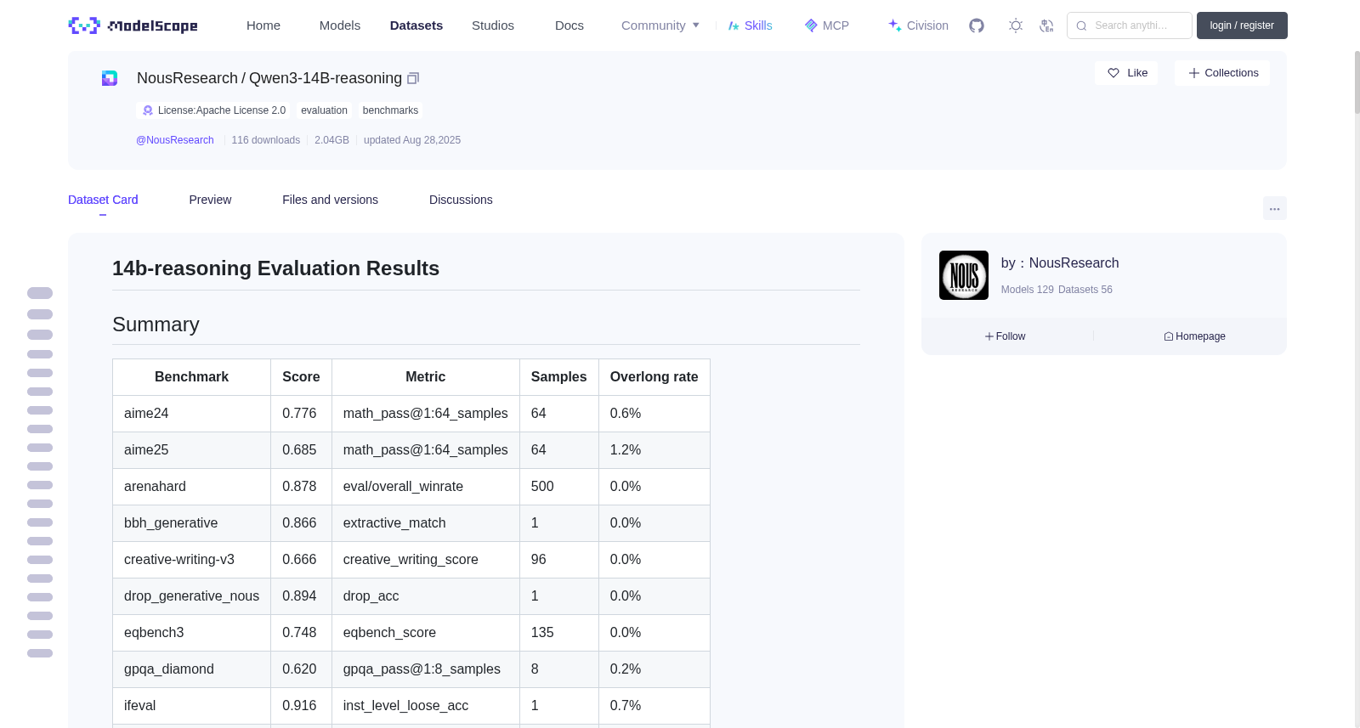Switch to the Files and versions tab
This screenshot has height=728, width=1360.
click(331, 200)
